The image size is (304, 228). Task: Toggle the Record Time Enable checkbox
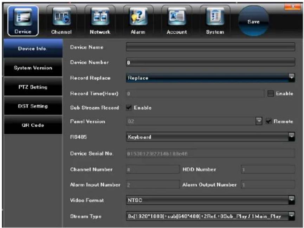pos(271,94)
